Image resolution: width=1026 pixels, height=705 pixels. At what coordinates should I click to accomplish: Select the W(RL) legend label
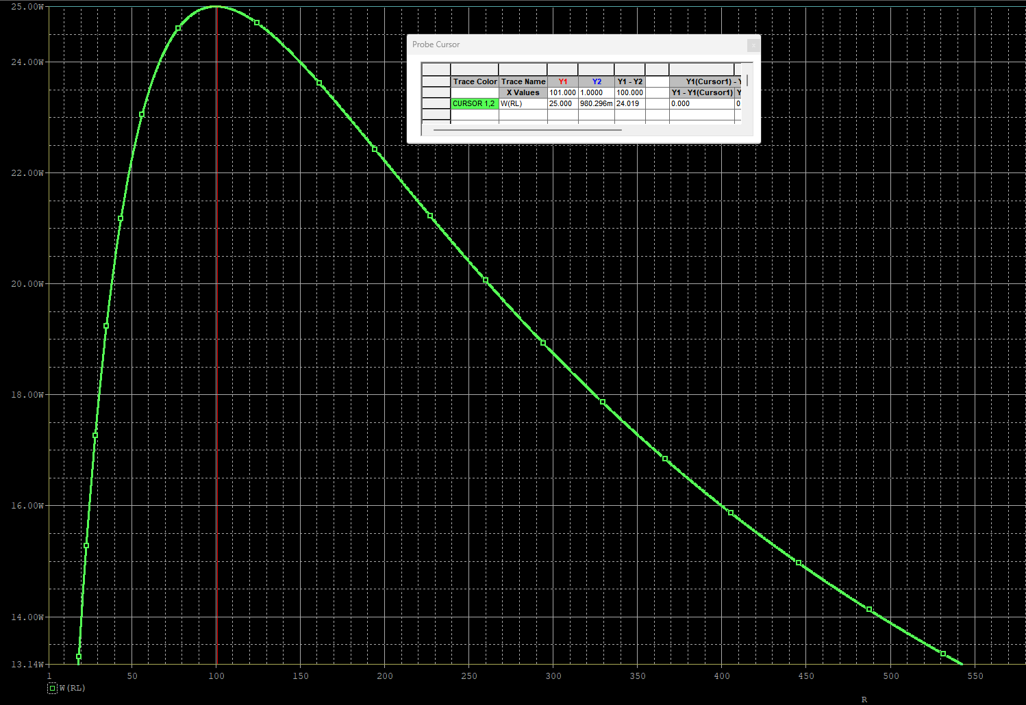point(73,688)
